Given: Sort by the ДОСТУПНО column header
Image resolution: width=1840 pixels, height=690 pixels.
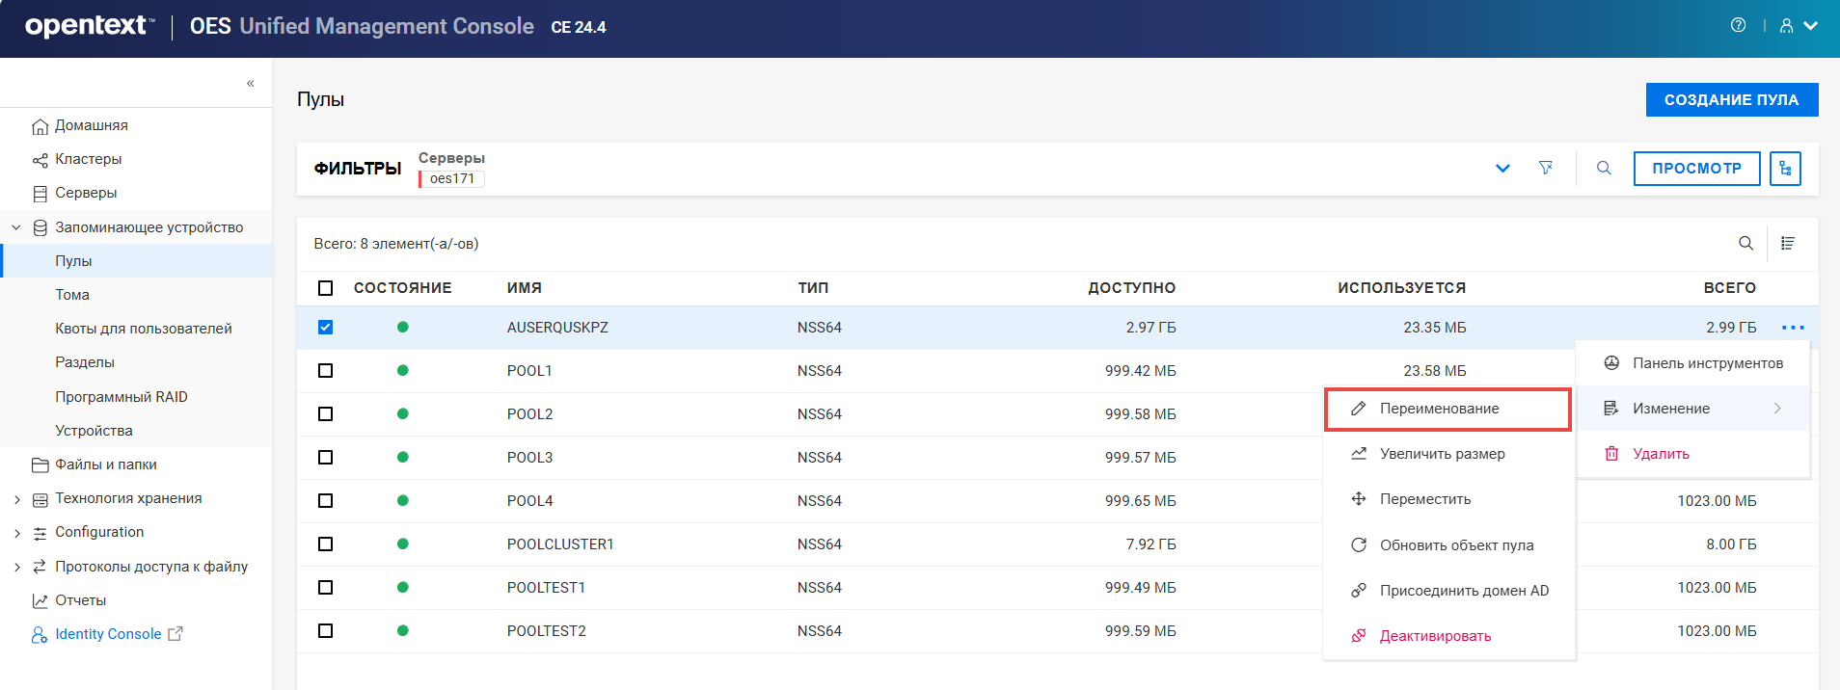Looking at the screenshot, I should pos(1131,288).
